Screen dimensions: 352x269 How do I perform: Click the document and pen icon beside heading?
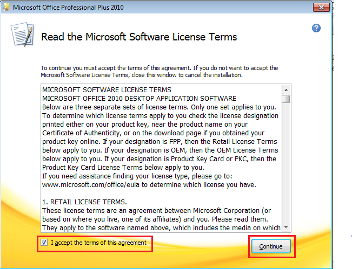(x=23, y=35)
